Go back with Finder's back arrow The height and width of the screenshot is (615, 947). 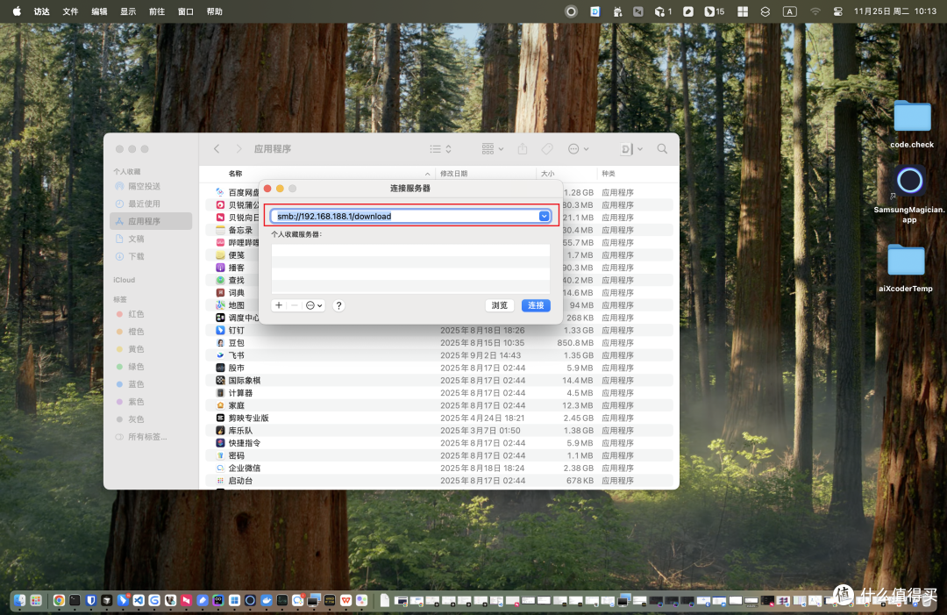pyautogui.click(x=217, y=148)
